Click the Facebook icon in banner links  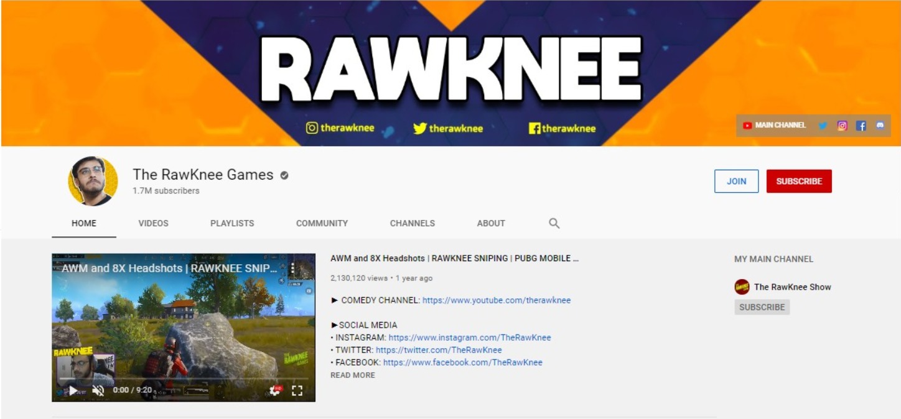[861, 126]
